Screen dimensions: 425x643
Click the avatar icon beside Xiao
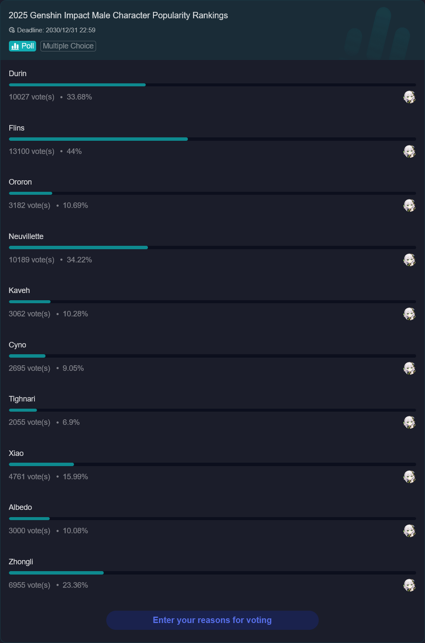click(409, 477)
